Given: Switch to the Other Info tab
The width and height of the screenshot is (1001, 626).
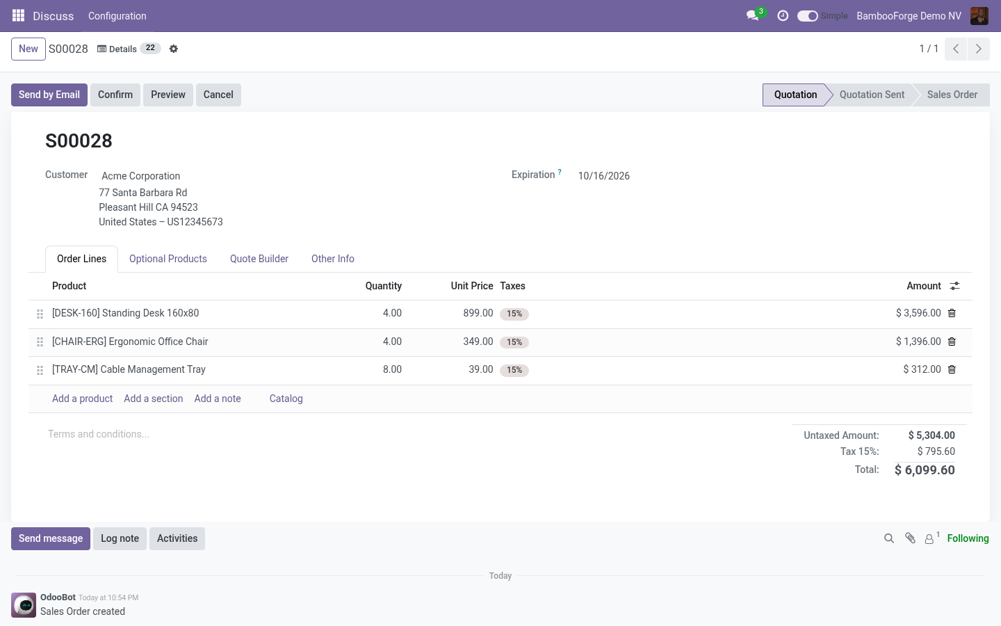Looking at the screenshot, I should (x=333, y=259).
